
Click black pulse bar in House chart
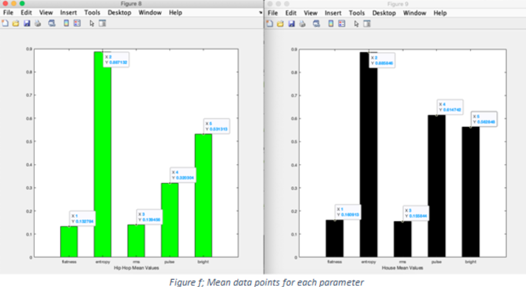437,186
